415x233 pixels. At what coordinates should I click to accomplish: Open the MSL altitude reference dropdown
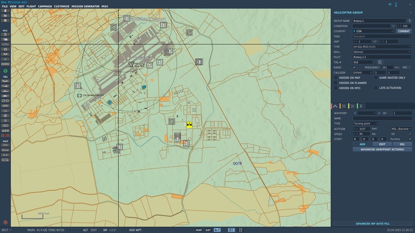(x=401, y=129)
